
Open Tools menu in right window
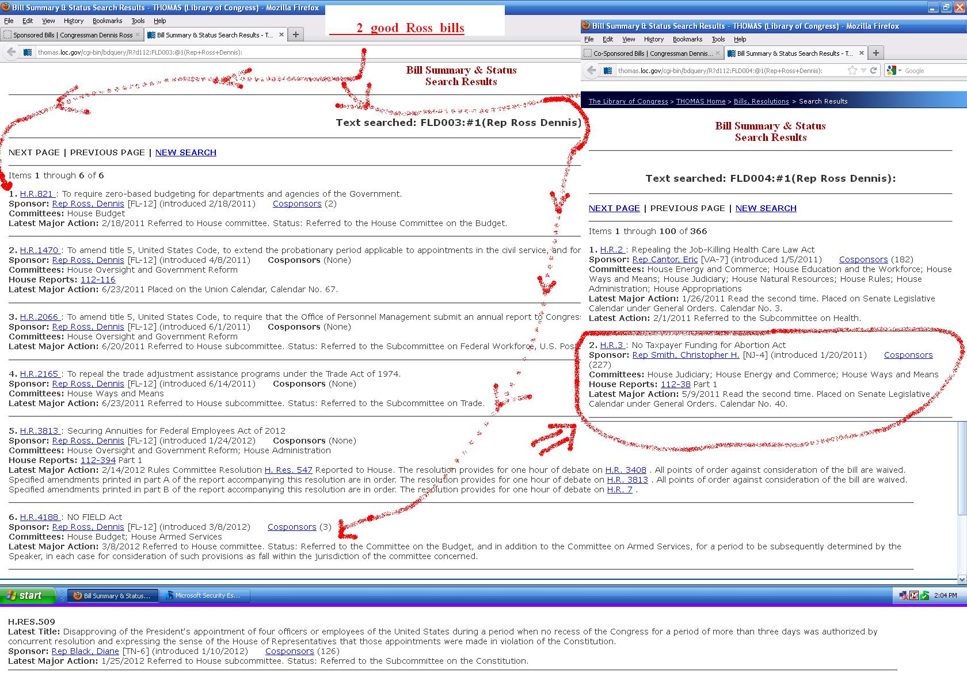718,39
